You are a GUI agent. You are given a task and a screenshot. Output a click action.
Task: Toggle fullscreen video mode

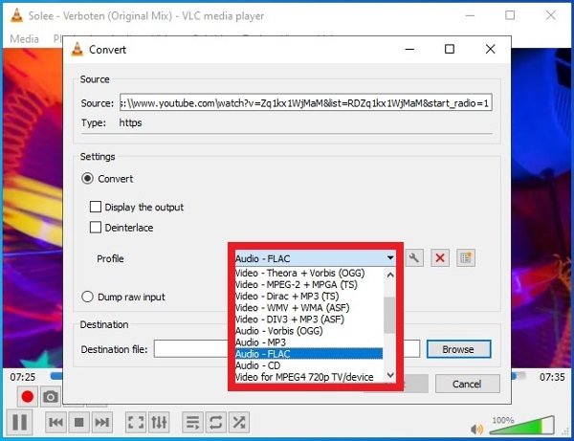pyautogui.click(x=136, y=422)
